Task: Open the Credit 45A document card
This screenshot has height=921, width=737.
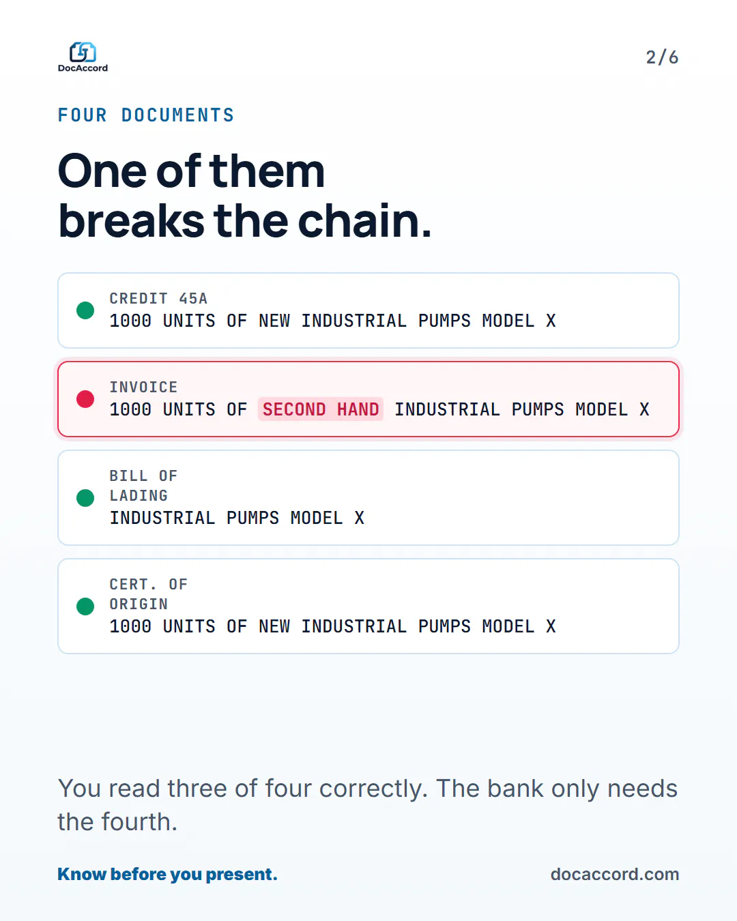Action: 369,310
